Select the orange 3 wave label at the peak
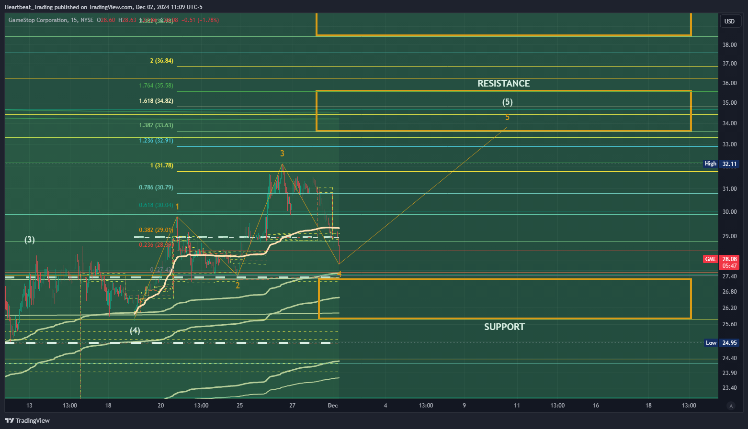Screen dimensions: 748x429 [282, 154]
